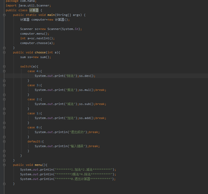The height and width of the screenshot is (194, 208).
Task: Fold the case 0 block in the gutter
Action: [x=4, y=128]
